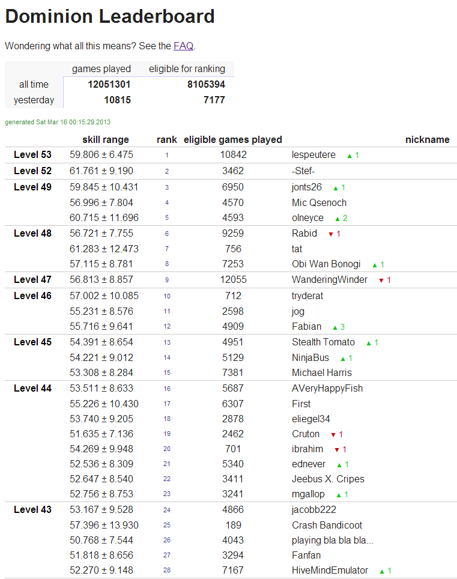Click red down arrow beside Rabid
The height and width of the screenshot is (579, 457).
(x=330, y=234)
